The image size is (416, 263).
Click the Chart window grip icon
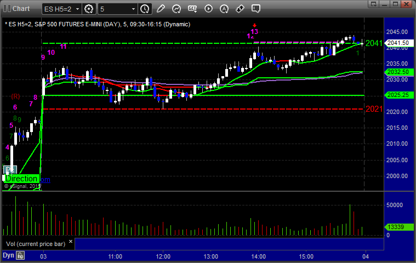[7, 8]
